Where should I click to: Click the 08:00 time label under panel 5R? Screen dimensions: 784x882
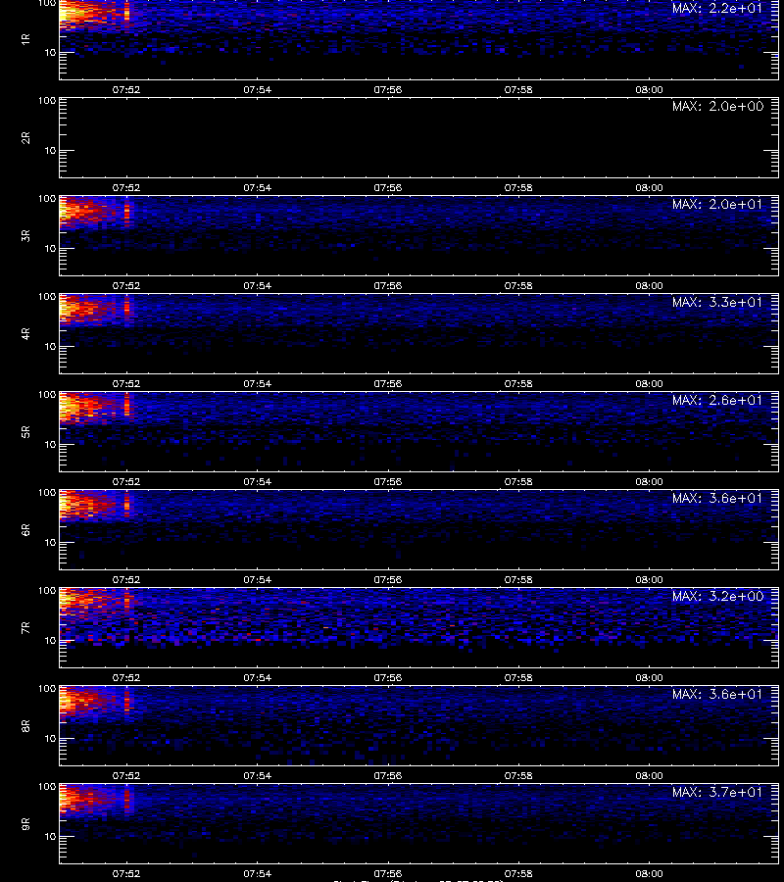point(649,481)
